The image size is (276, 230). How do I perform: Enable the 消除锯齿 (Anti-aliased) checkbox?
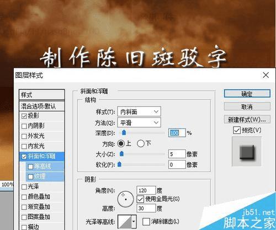pos(146,222)
